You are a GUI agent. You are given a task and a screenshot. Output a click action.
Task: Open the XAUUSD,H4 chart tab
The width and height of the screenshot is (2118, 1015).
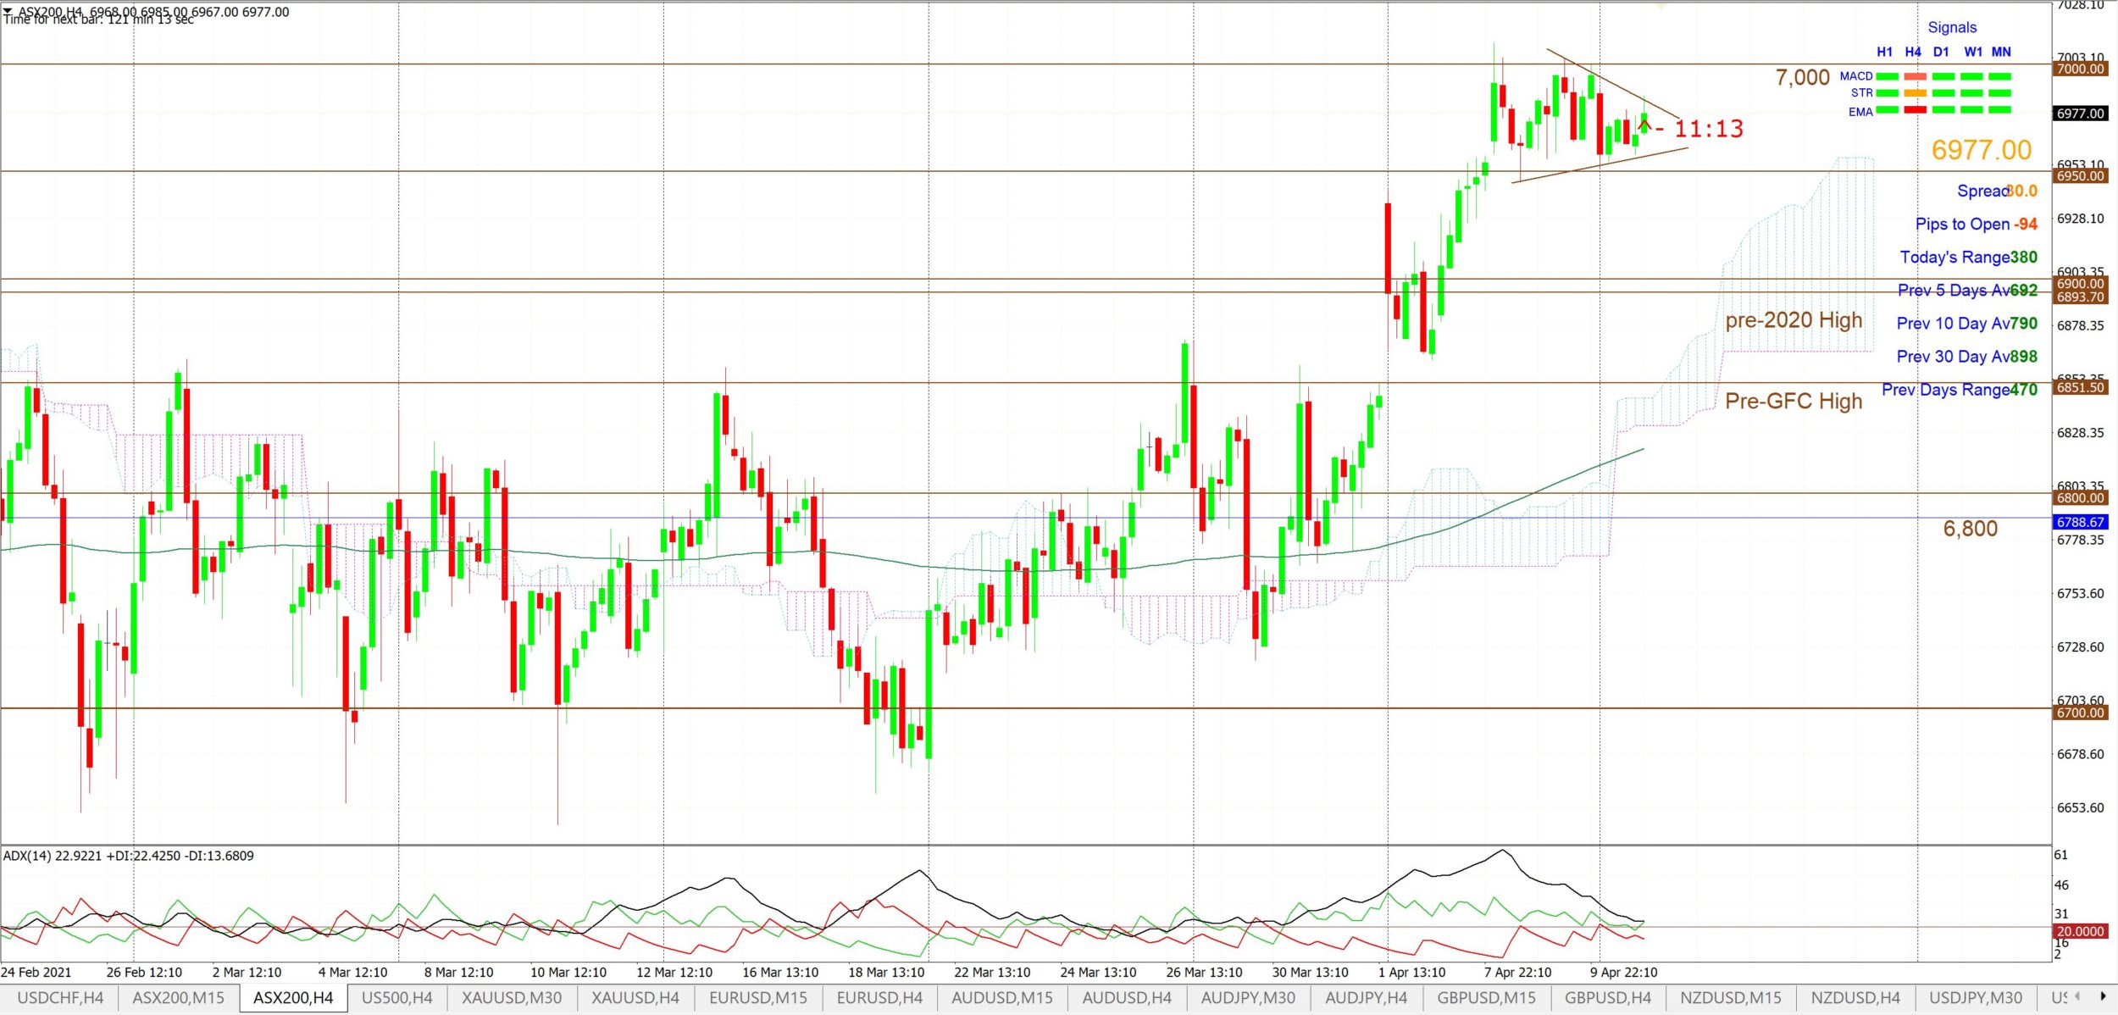(635, 997)
